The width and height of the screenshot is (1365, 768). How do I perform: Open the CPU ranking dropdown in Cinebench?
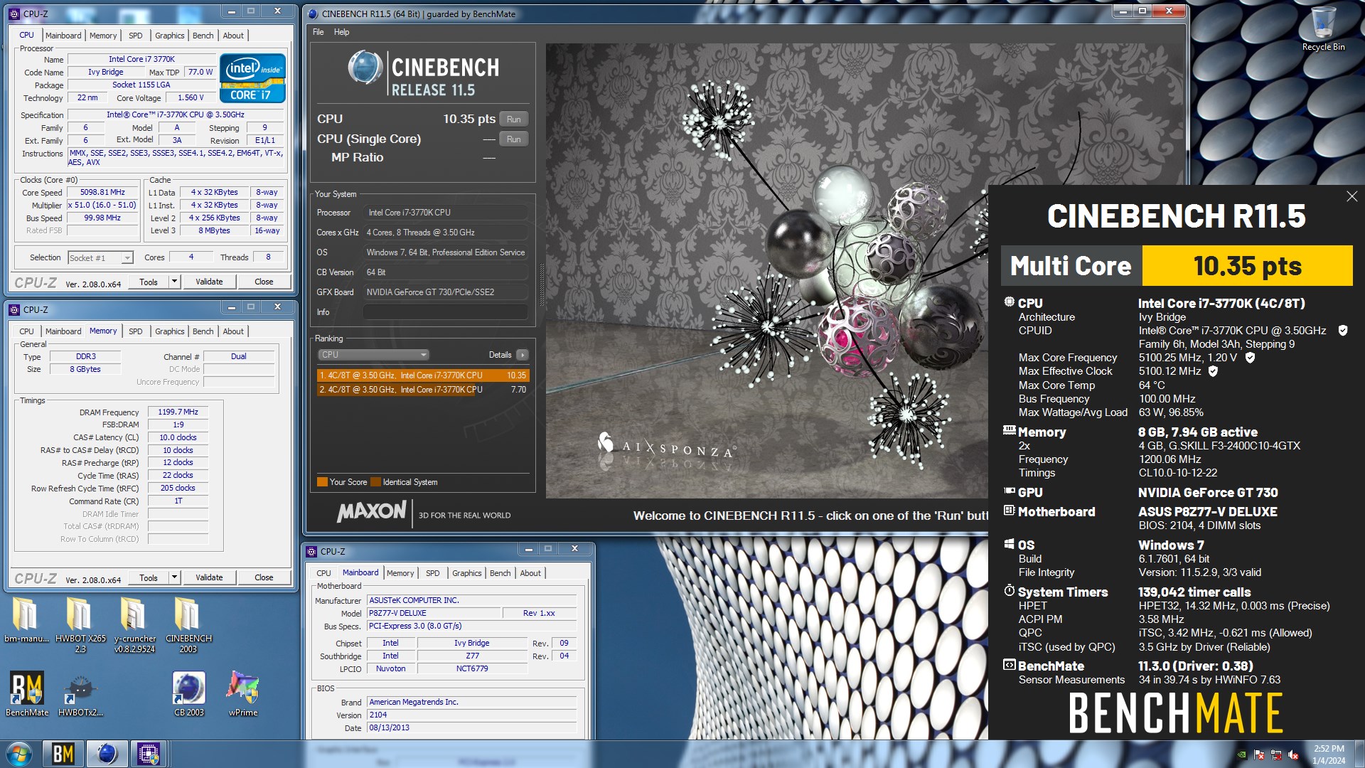click(373, 355)
